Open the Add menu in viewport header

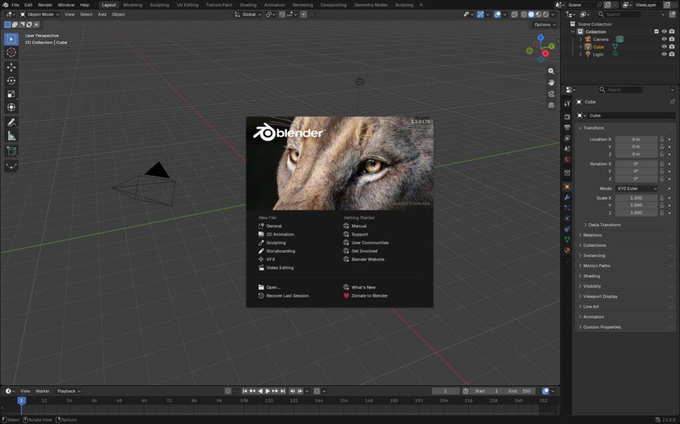pos(102,15)
